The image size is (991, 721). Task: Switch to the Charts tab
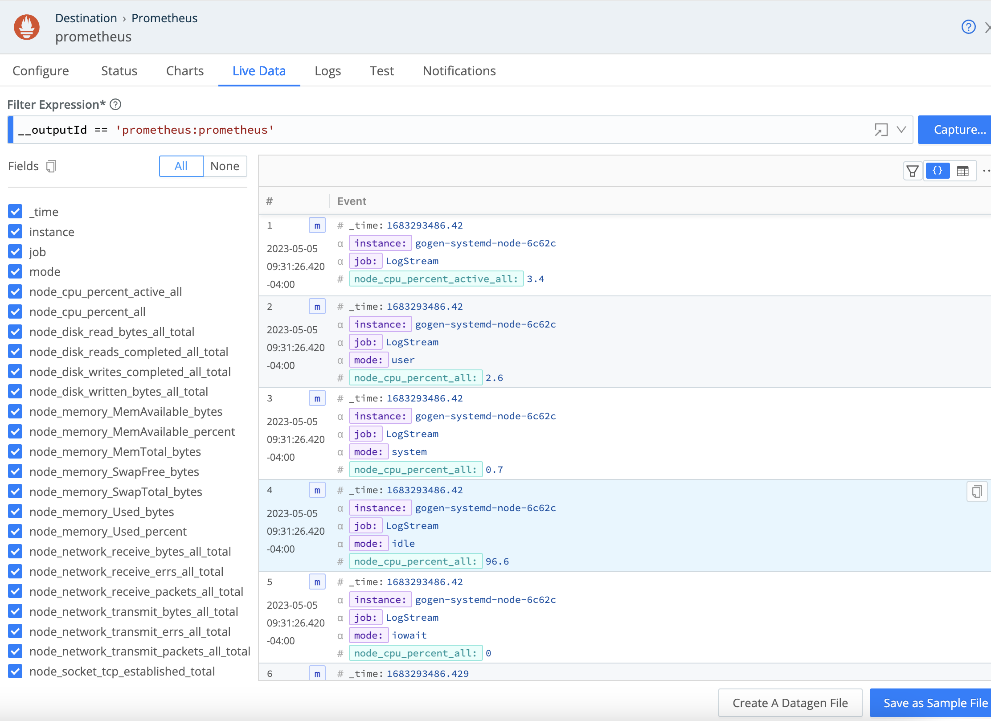coord(184,71)
